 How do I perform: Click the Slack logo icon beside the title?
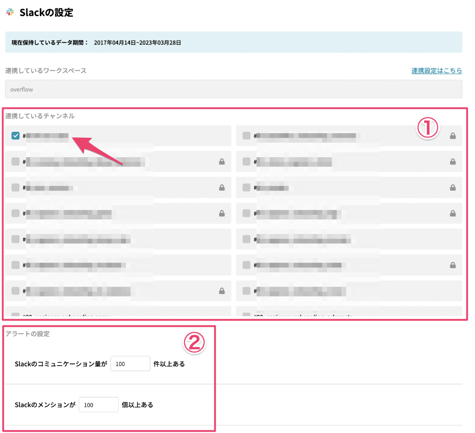(10, 12)
